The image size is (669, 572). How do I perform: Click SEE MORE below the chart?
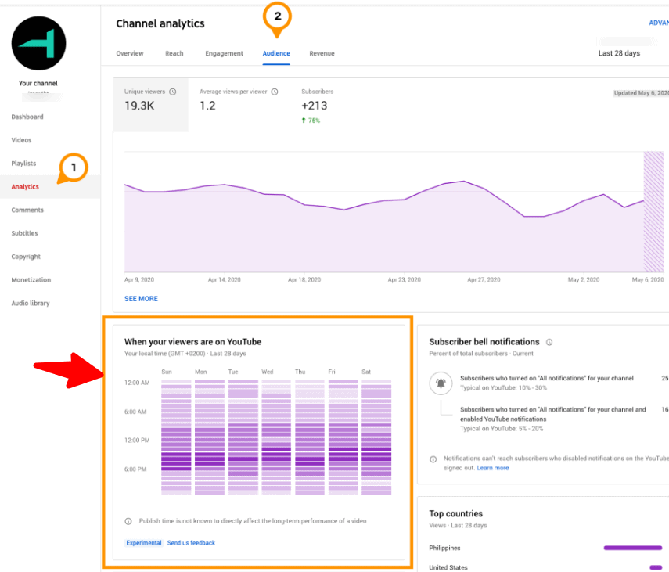141,299
